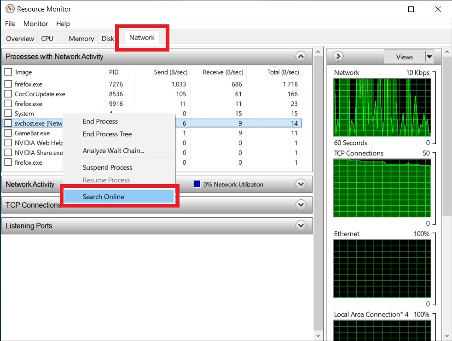452x341 pixels.
Task: Open the Monitor menu
Action: [36, 23]
